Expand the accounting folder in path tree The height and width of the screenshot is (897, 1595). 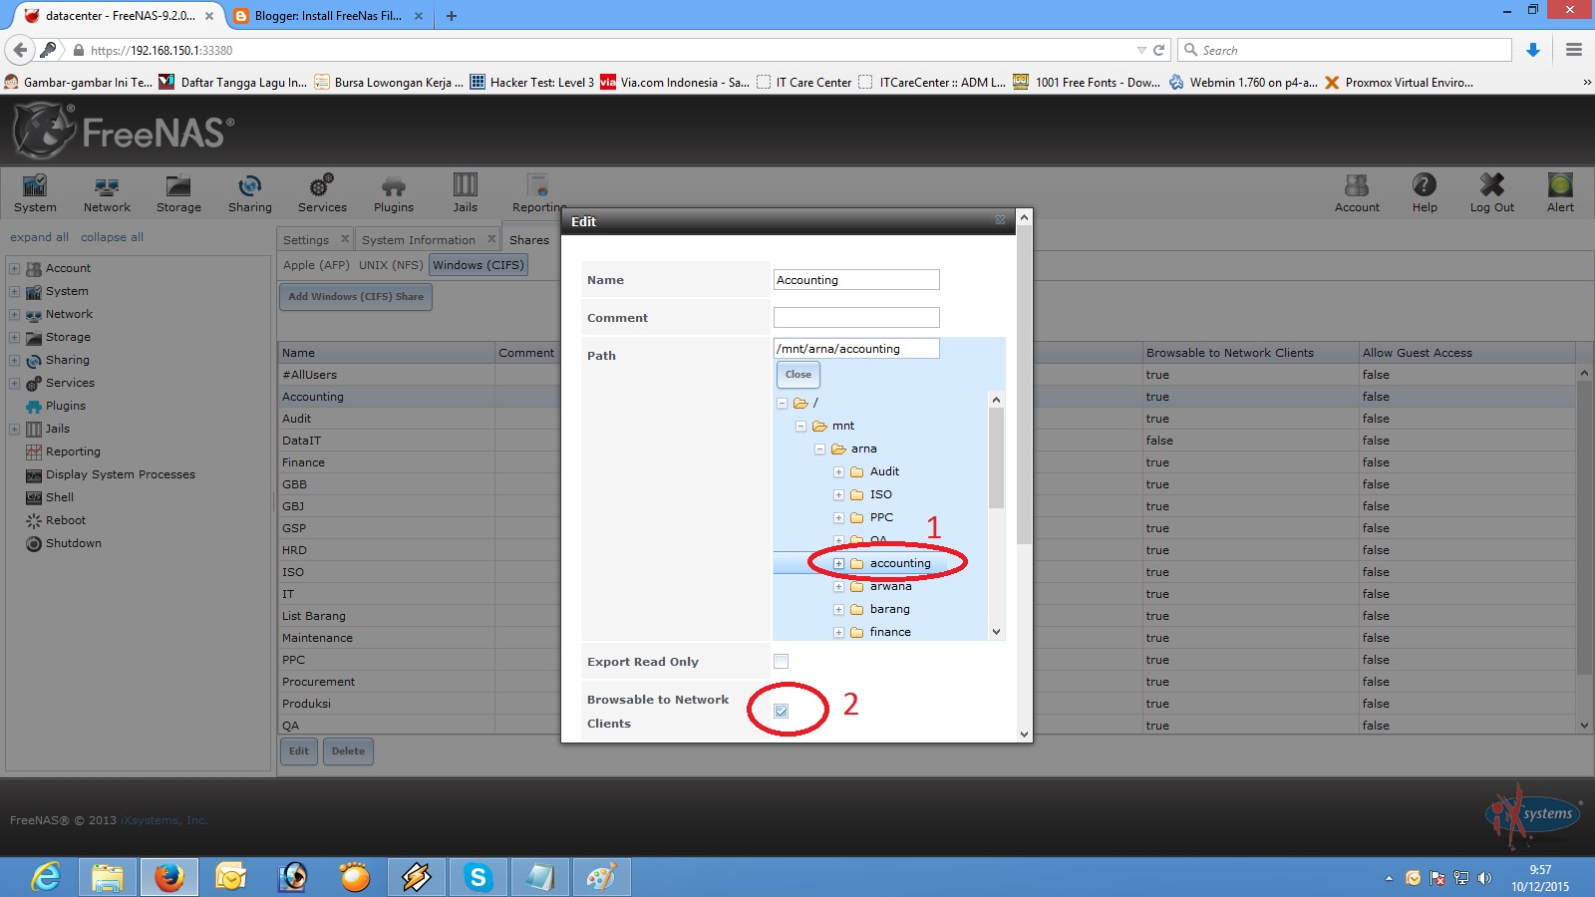click(838, 563)
